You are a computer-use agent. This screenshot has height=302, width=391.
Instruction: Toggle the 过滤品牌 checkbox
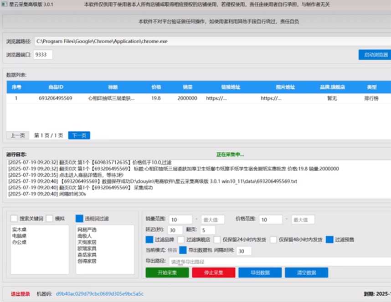pos(149,240)
